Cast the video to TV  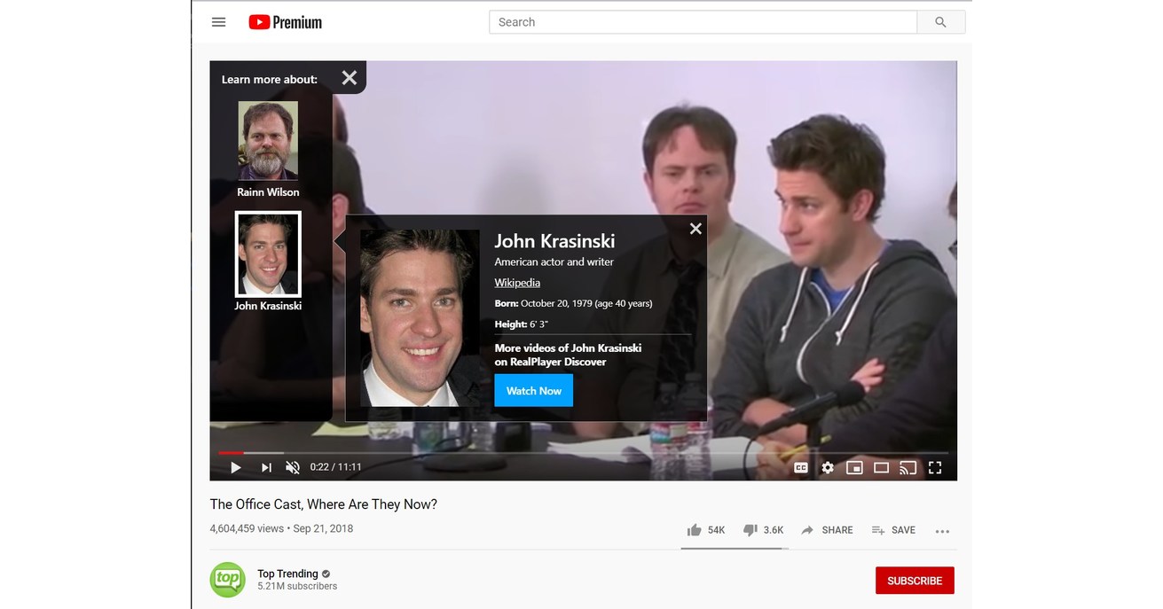point(908,467)
